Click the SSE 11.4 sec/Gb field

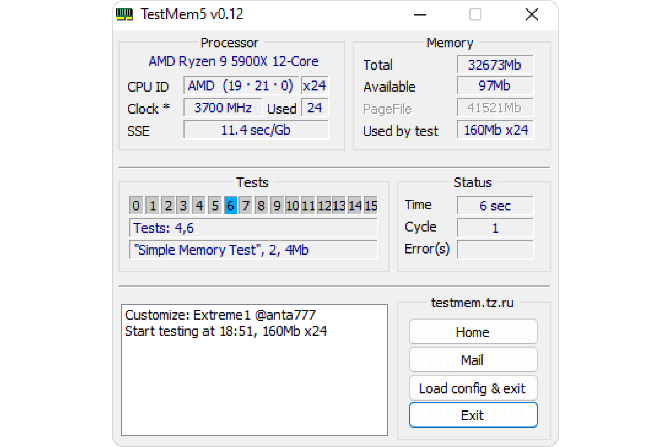point(256,130)
